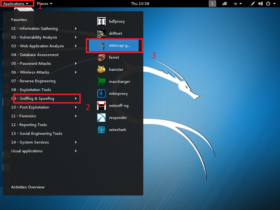Start ettercap-graphical from the highlighted entry
Image resolution: width=280 pixels, height=210 pixels.
coord(114,45)
